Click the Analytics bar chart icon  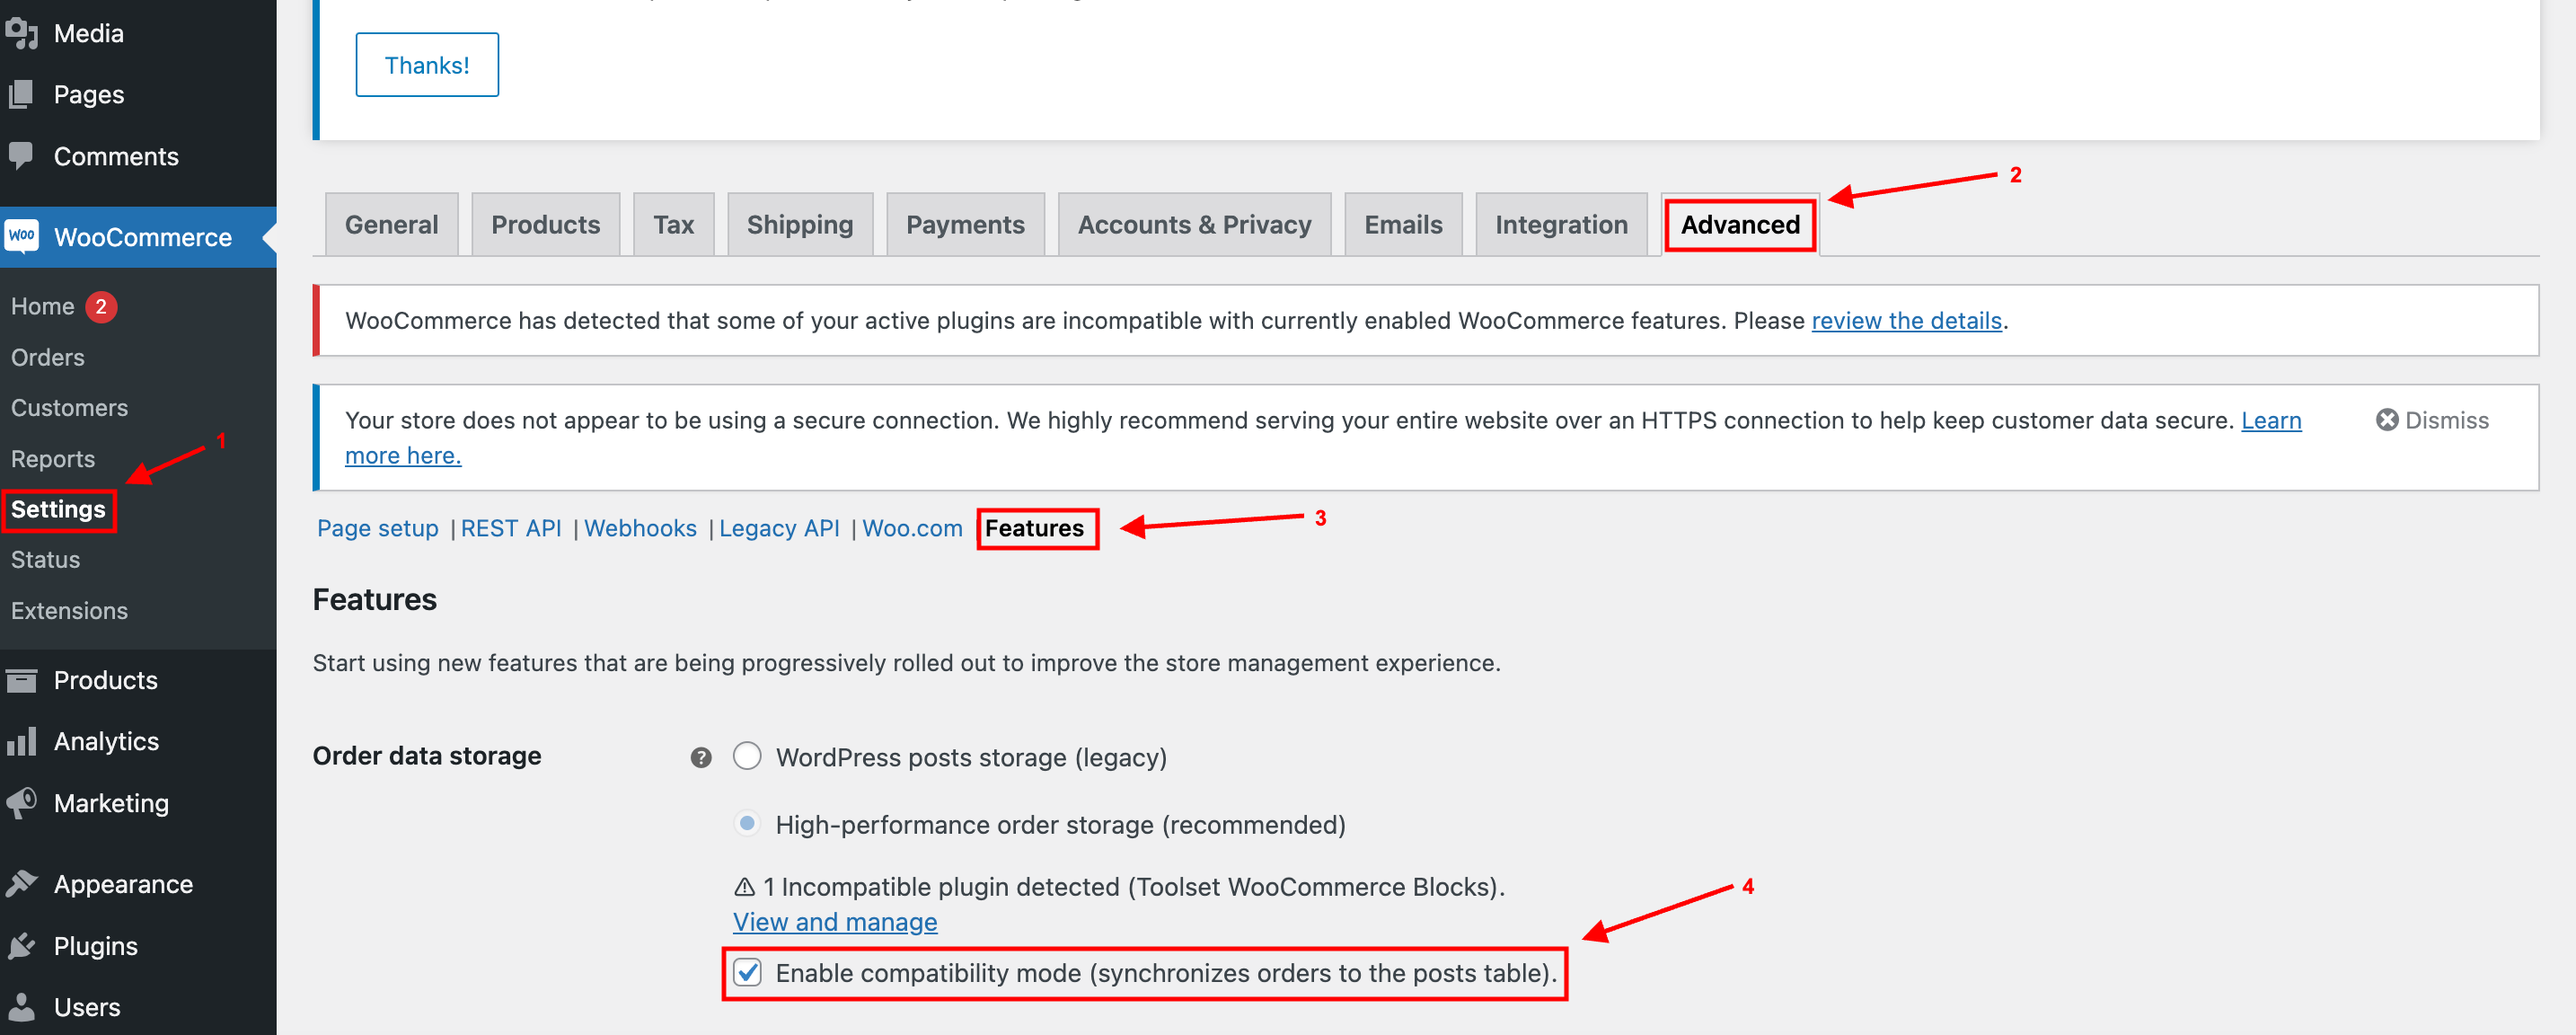pyautogui.click(x=21, y=742)
